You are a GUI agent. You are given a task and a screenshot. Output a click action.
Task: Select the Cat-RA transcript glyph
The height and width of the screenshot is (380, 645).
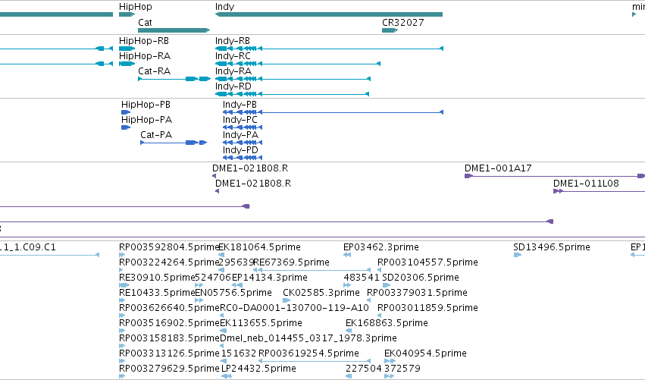point(174,79)
